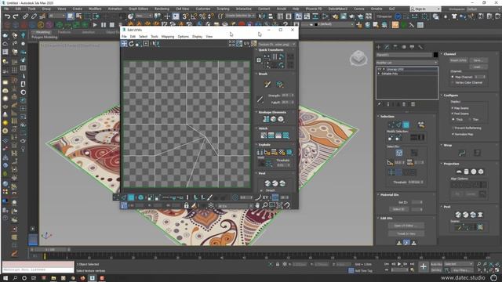The height and width of the screenshot is (282, 502).
Task: Open Display menu in Edit UVWs window
Action: [x=197, y=37]
